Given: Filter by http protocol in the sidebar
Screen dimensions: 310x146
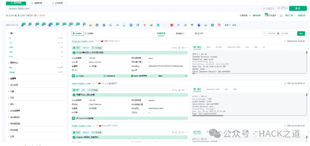Looking at the screenshot, I should (11, 67).
